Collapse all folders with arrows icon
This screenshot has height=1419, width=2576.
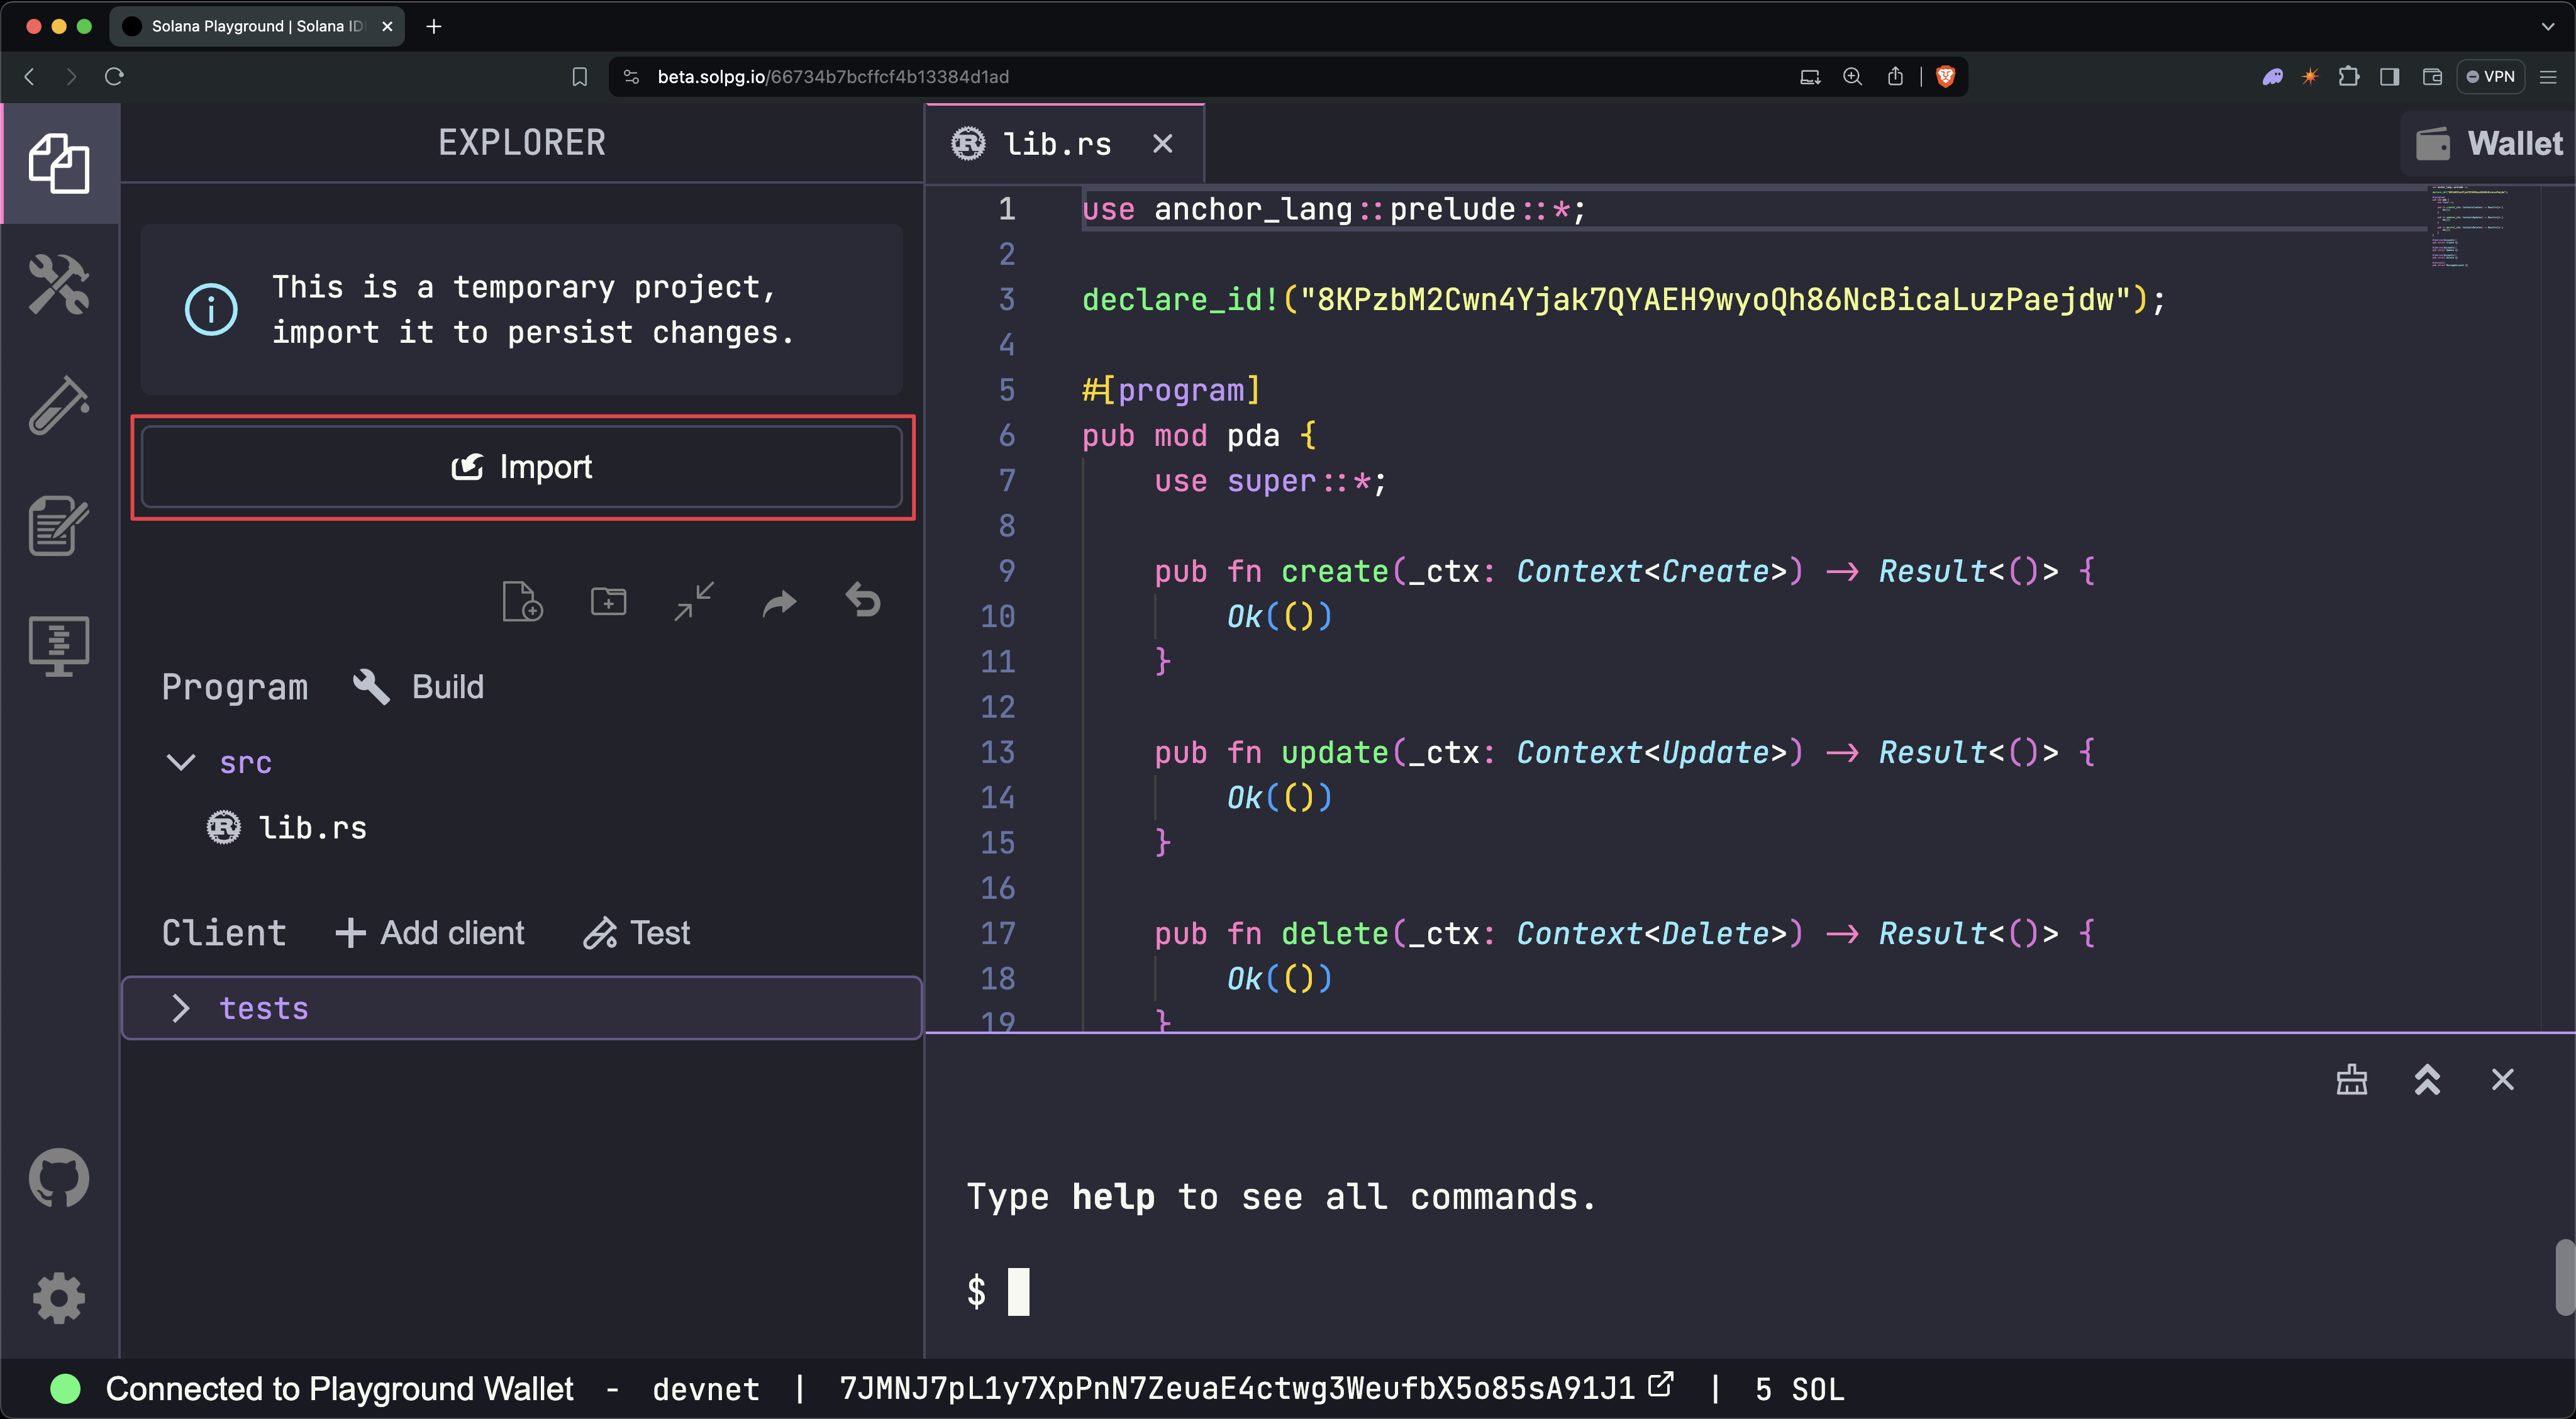tap(694, 602)
